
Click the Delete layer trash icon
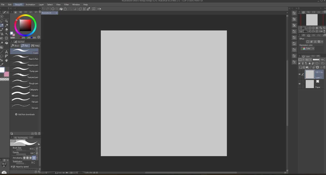coord(324,67)
